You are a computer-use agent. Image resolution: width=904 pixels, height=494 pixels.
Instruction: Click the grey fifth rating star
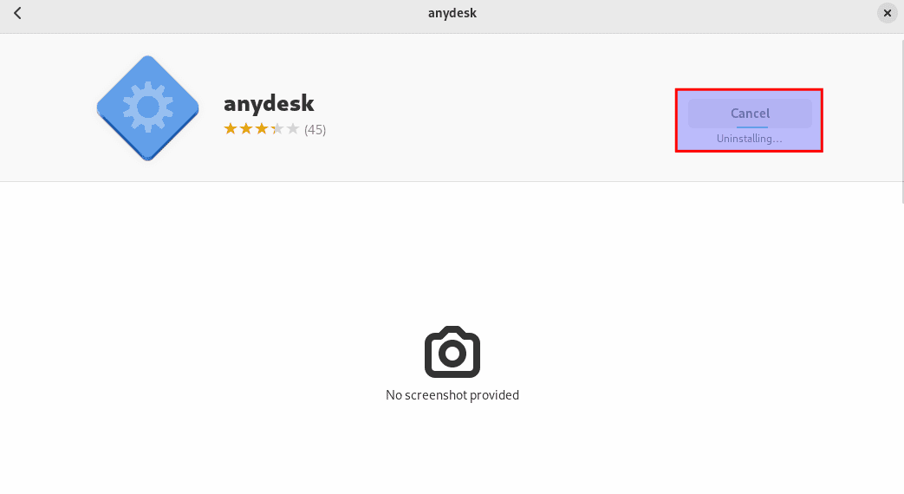click(293, 128)
